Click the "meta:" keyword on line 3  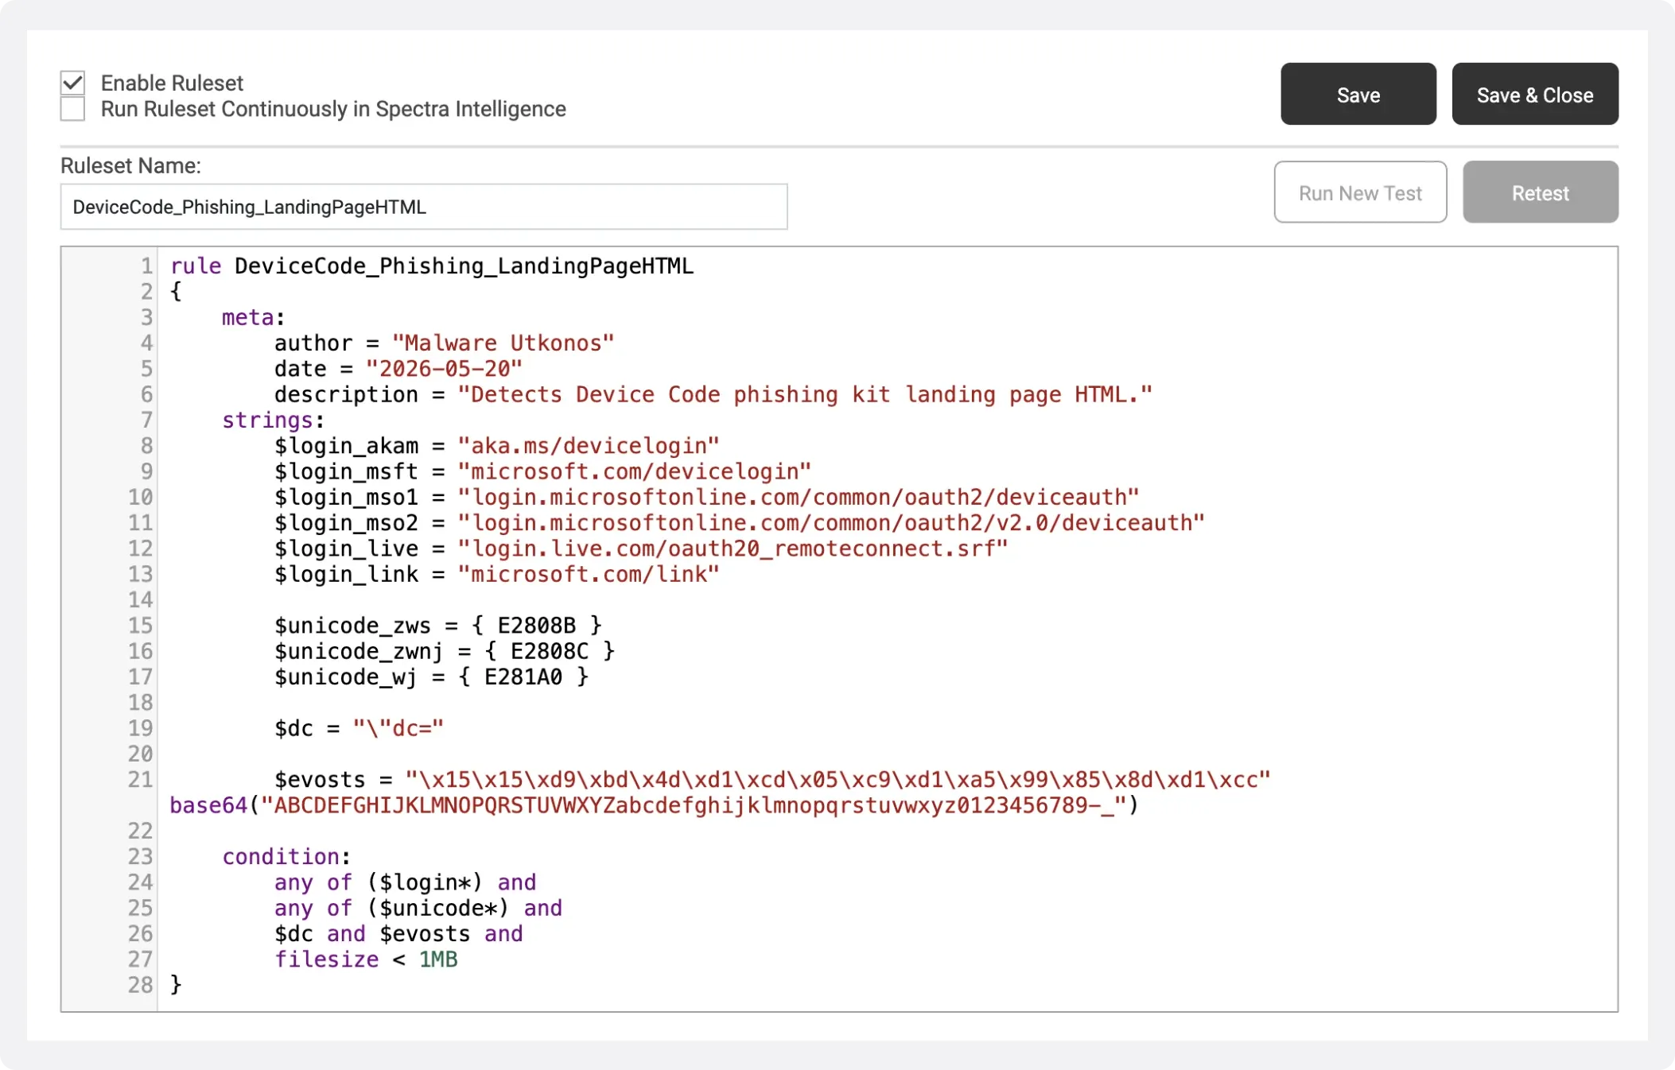point(253,318)
